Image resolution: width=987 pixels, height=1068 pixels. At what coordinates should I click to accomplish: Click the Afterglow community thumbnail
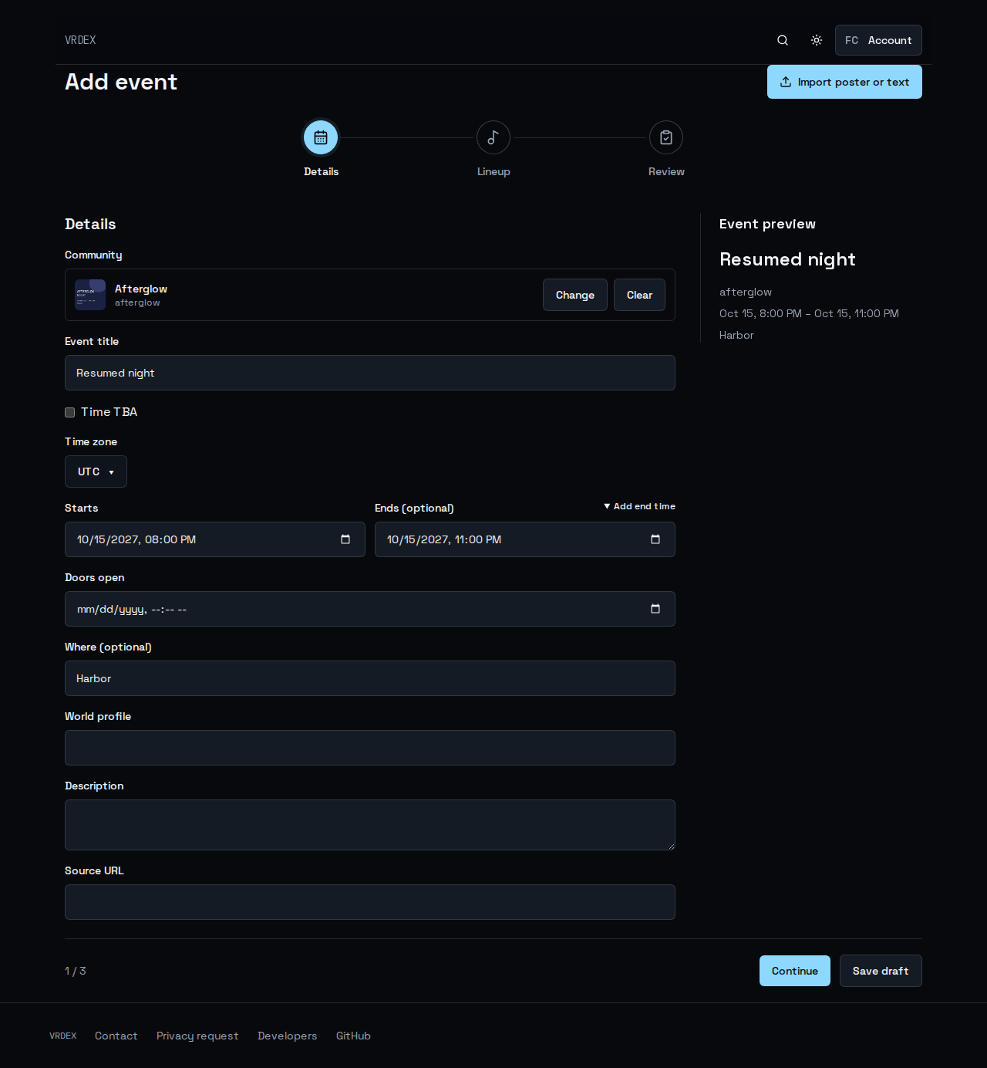[x=90, y=295]
